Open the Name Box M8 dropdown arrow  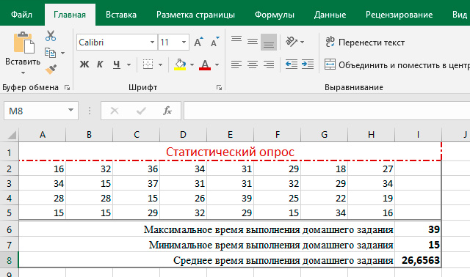click(70, 111)
